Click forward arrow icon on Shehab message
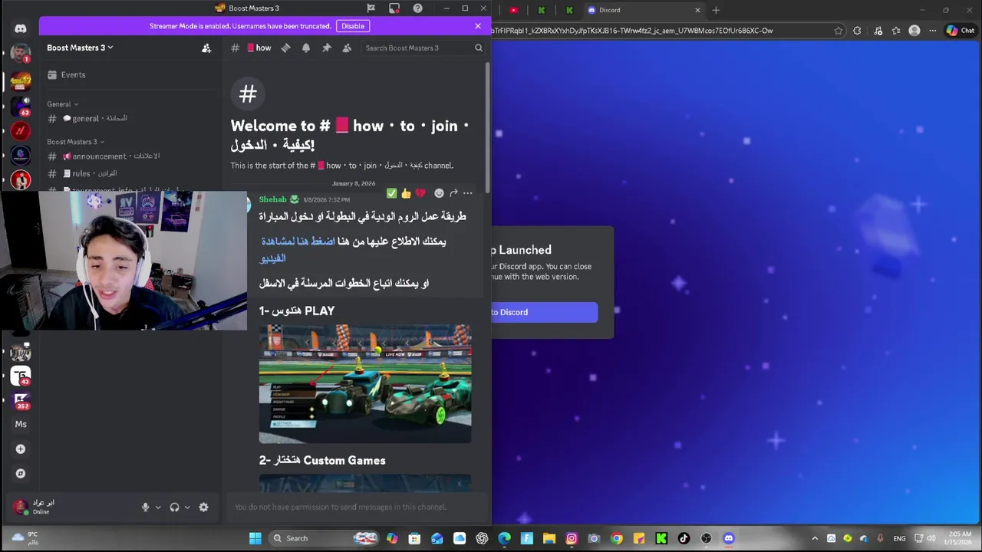The height and width of the screenshot is (552, 982). (x=453, y=193)
